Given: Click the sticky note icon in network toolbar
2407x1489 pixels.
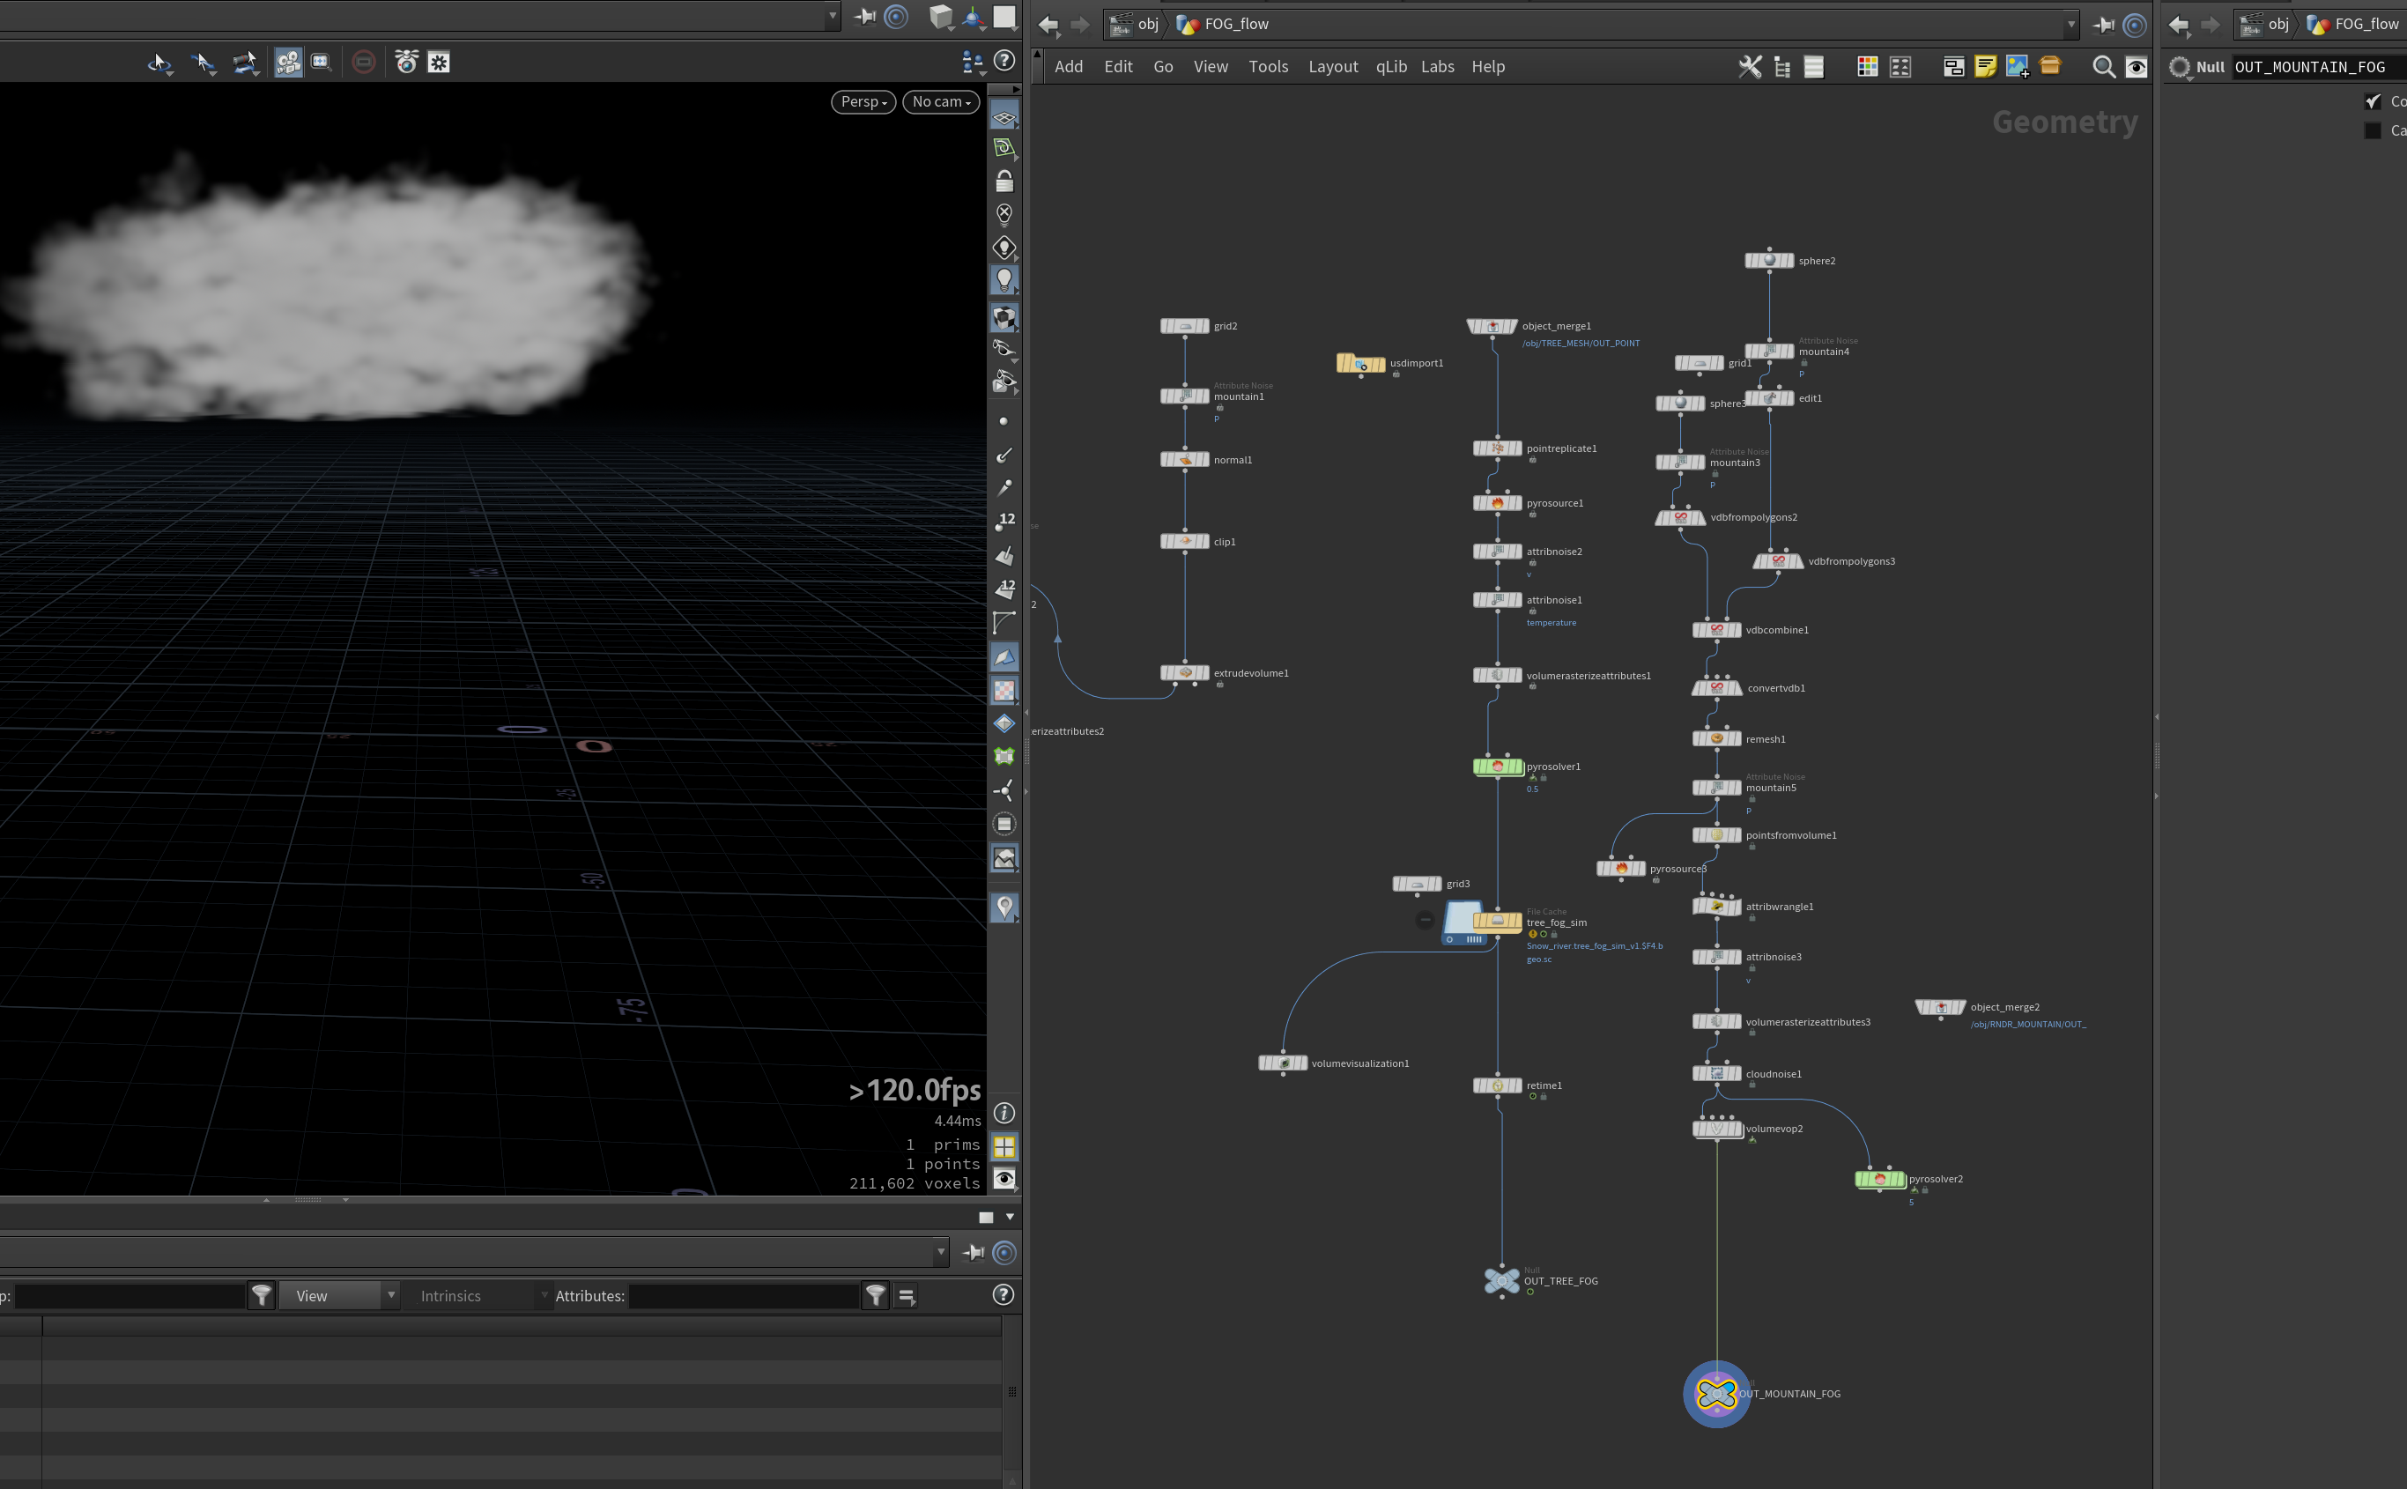Looking at the screenshot, I should [1985, 67].
